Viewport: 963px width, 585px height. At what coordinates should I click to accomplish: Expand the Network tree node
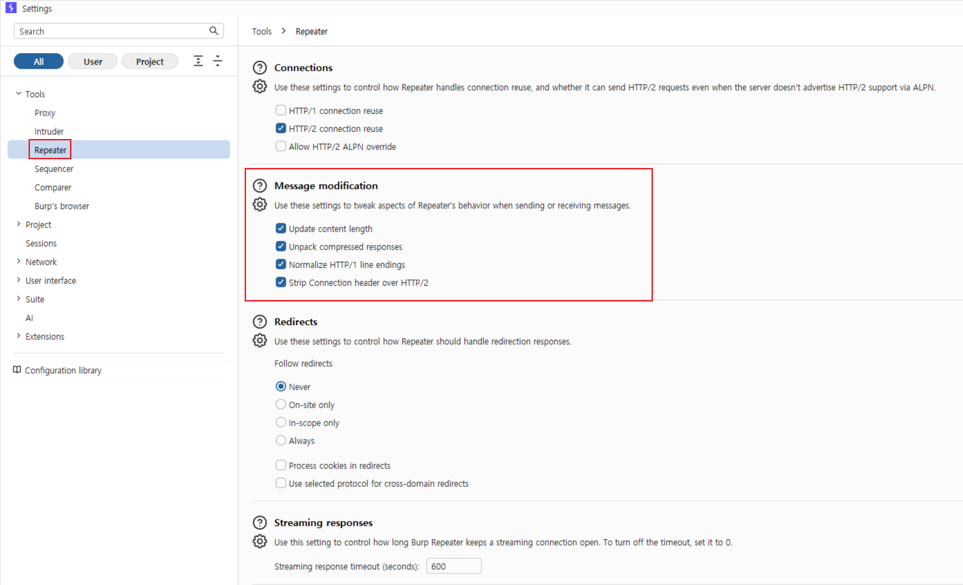click(x=18, y=261)
